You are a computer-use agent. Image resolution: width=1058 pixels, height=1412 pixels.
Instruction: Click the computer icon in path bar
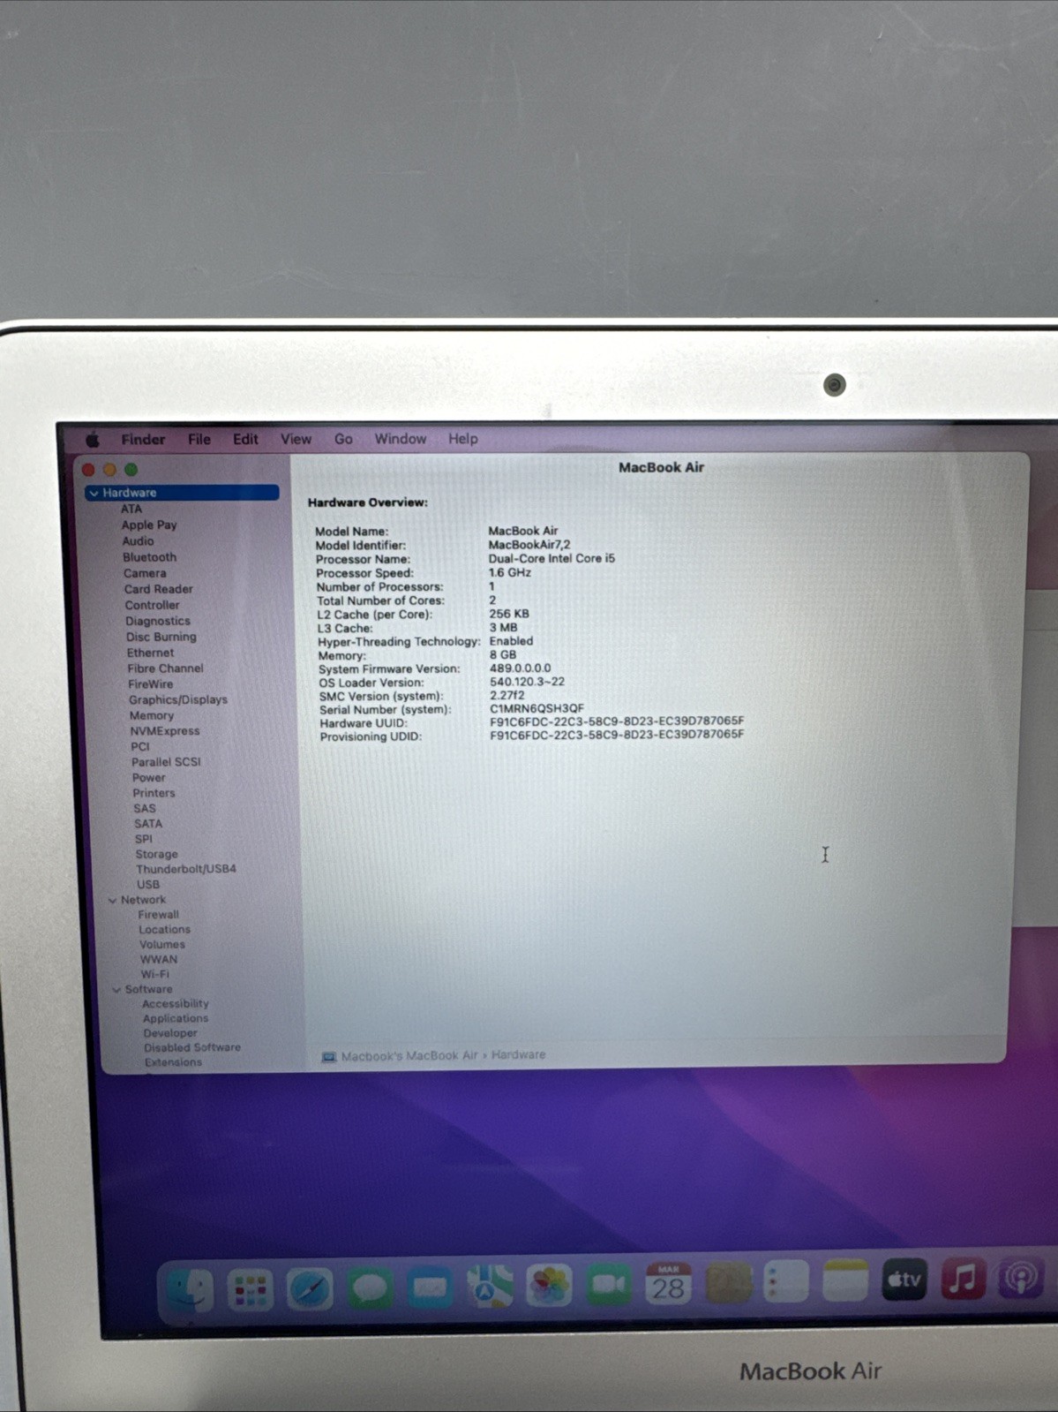328,1057
